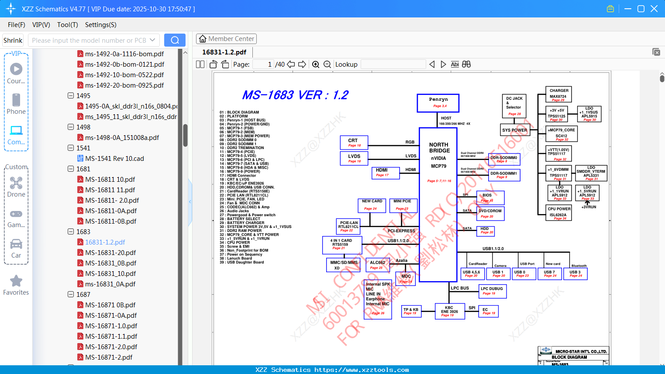Image resolution: width=665 pixels, height=374 pixels.
Task: Go to the next page arrow
Action: point(302,64)
